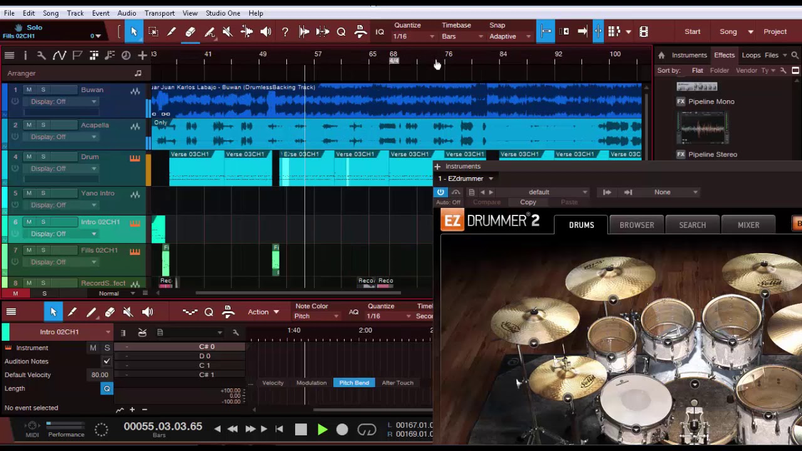The image size is (802, 451).
Task: Select the Listen tool in main toolbar
Action: click(x=266, y=31)
